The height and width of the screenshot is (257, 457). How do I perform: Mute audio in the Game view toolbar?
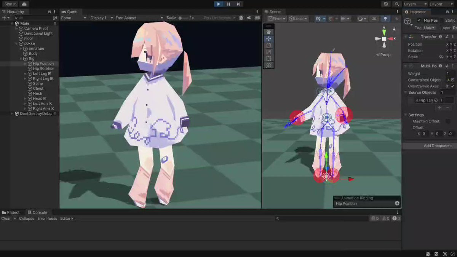pos(249,18)
